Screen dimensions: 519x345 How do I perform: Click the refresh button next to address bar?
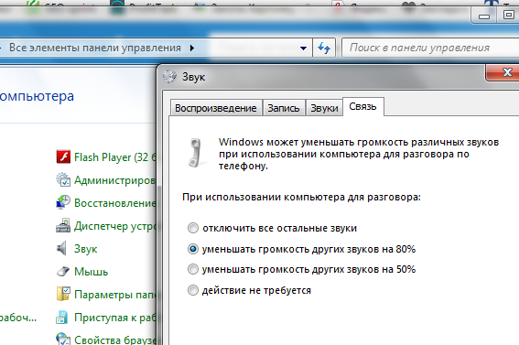324,48
